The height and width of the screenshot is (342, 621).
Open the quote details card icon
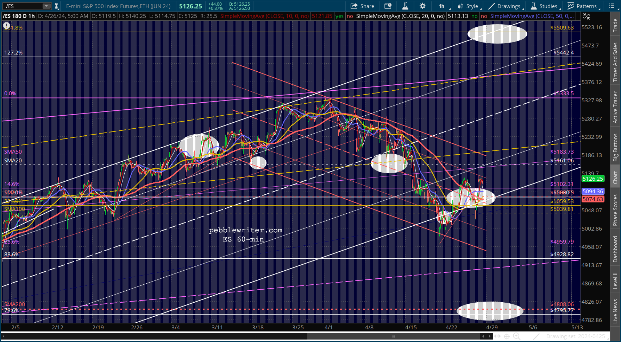coord(388,6)
